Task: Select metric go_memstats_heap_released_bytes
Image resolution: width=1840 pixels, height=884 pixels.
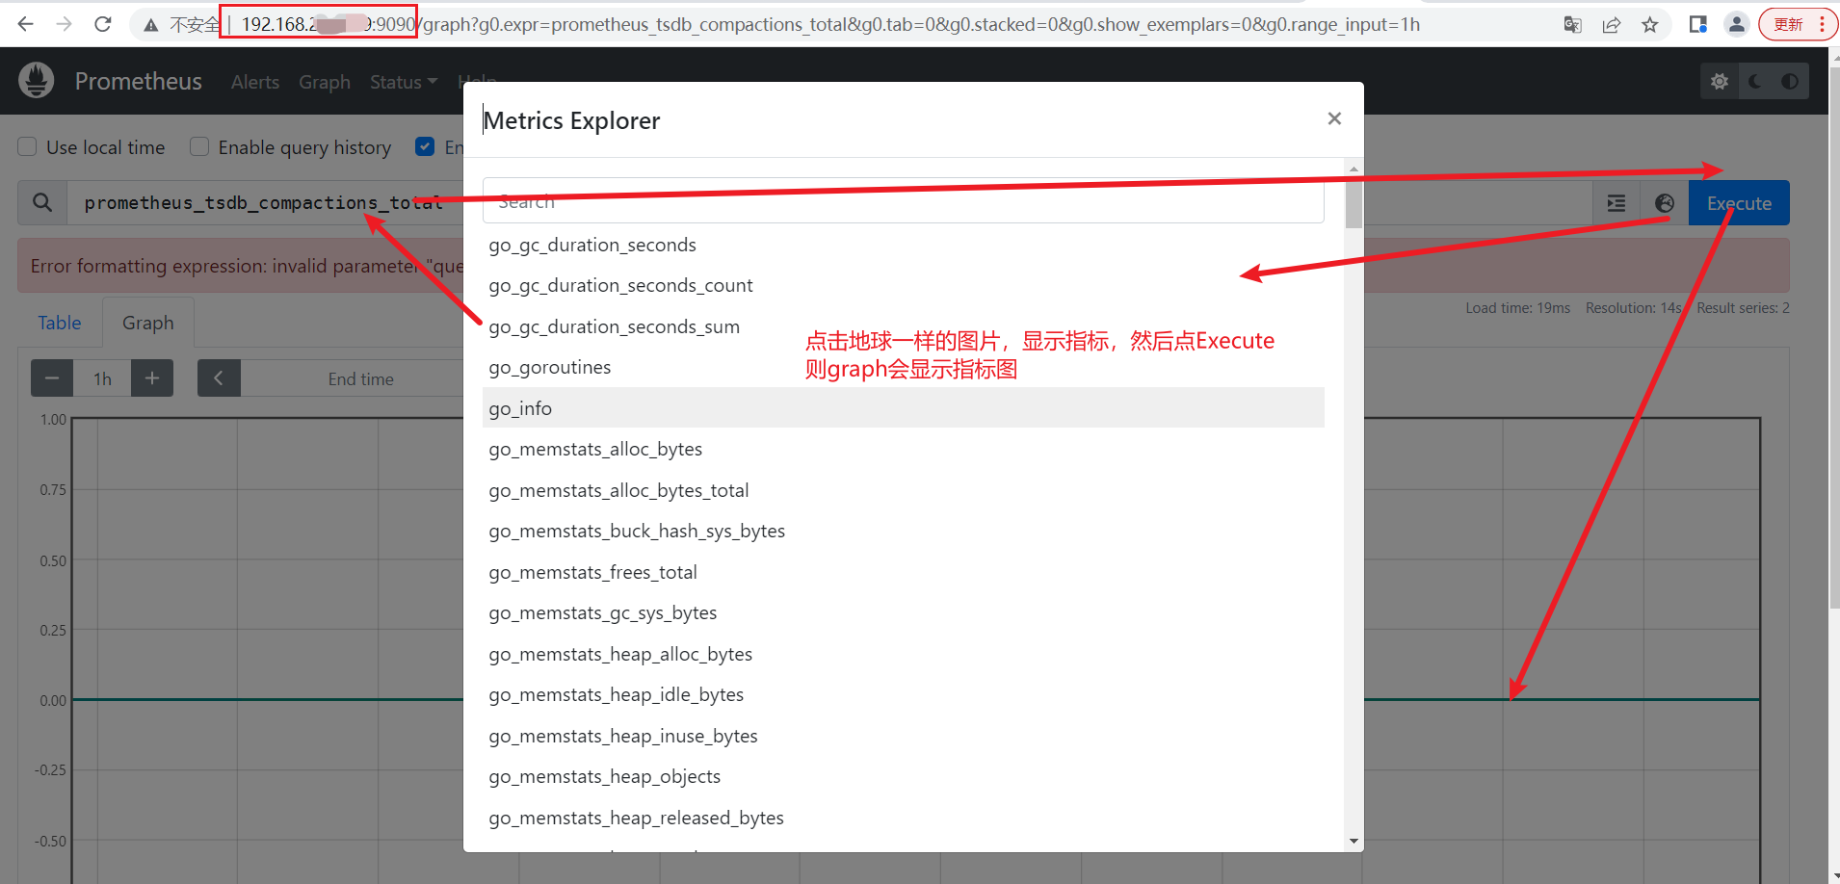Action: coord(904,818)
